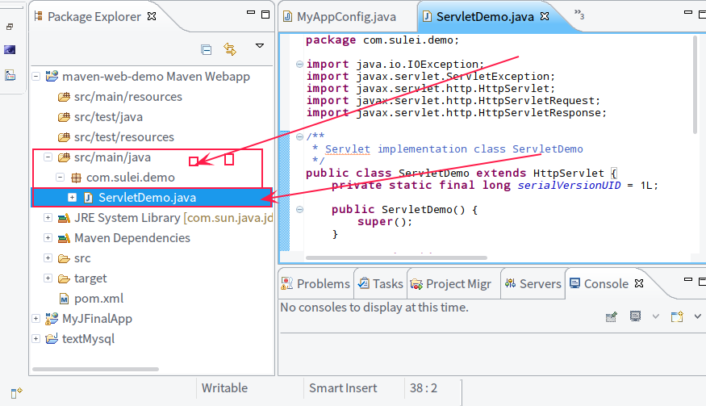Screen dimensions: 706x406
Task: Fold the import statements block
Action: (299, 65)
